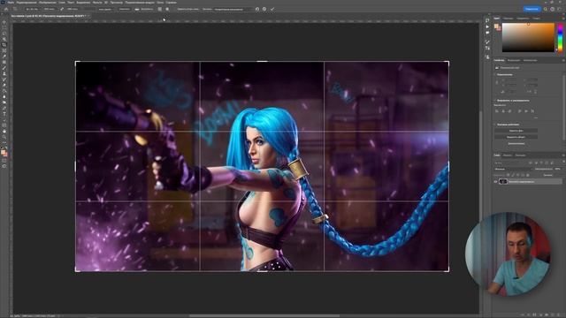
Task: Select the Pen tool
Action: click(x=4, y=108)
